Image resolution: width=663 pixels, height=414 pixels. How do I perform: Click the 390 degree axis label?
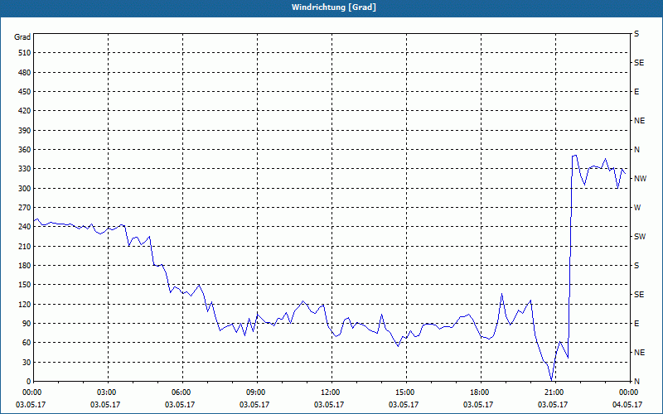pos(24,131)
